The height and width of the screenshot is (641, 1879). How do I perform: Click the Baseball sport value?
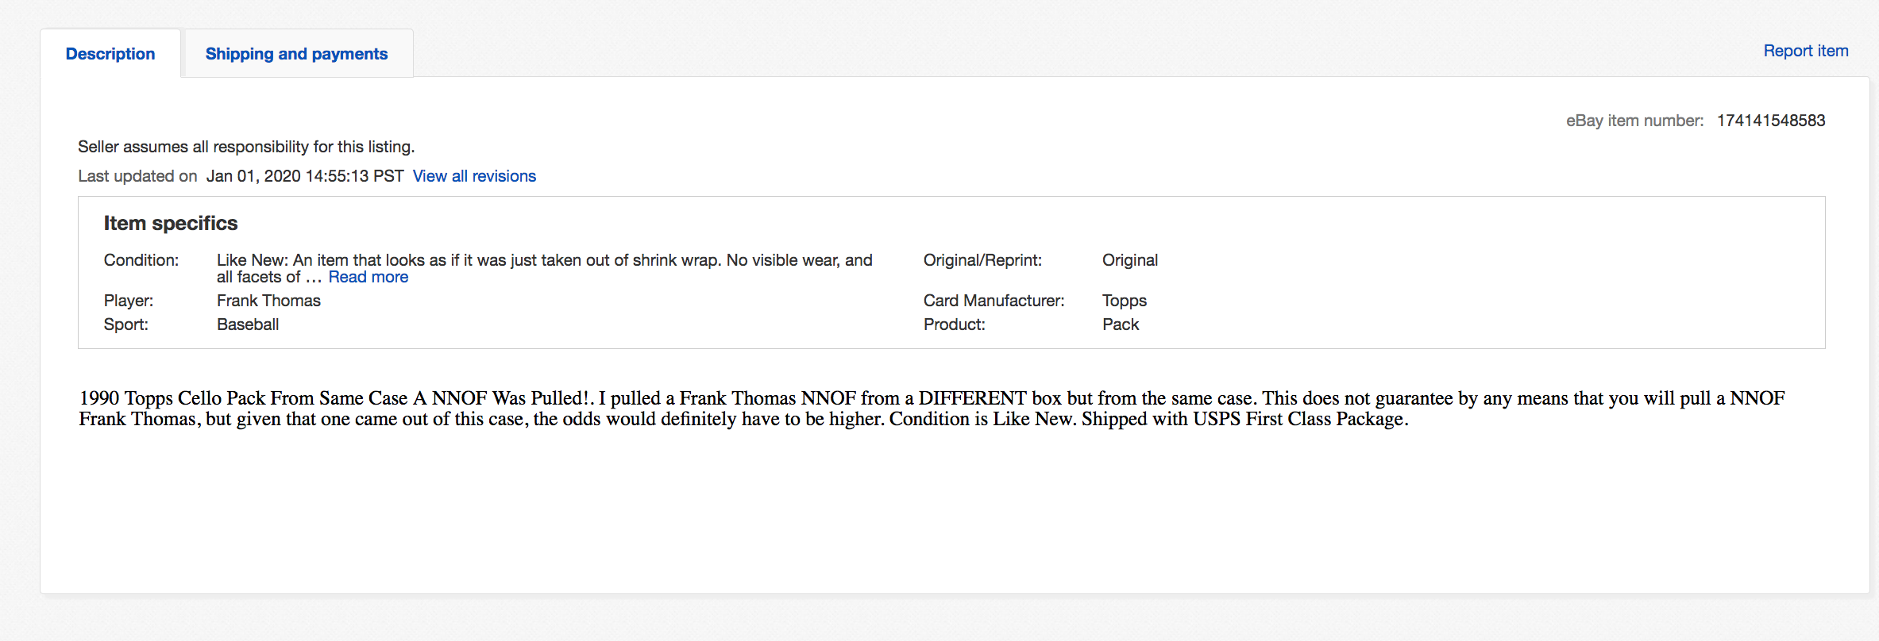tap(248, 324)
